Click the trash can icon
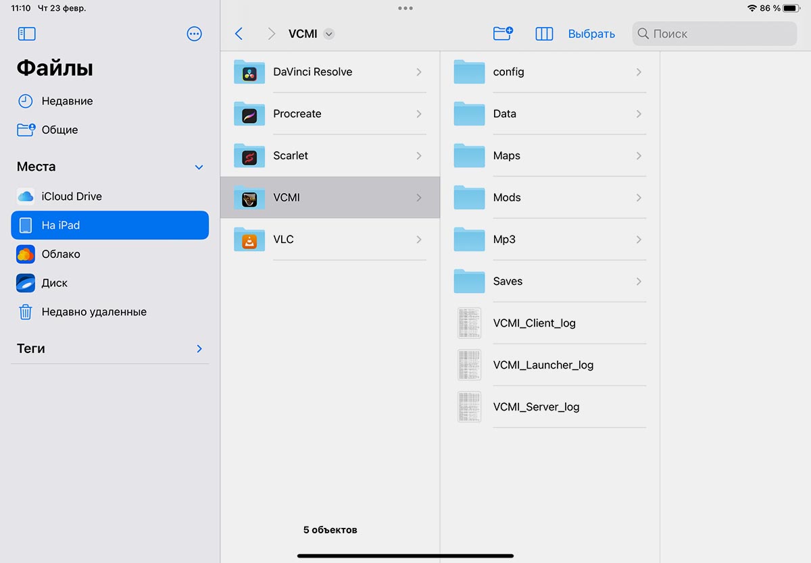The image size is (811, 563). 26,312
